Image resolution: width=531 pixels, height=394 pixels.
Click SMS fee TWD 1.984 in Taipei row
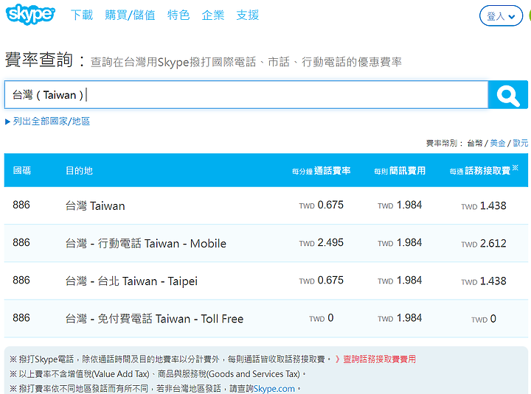pos(400,281)
